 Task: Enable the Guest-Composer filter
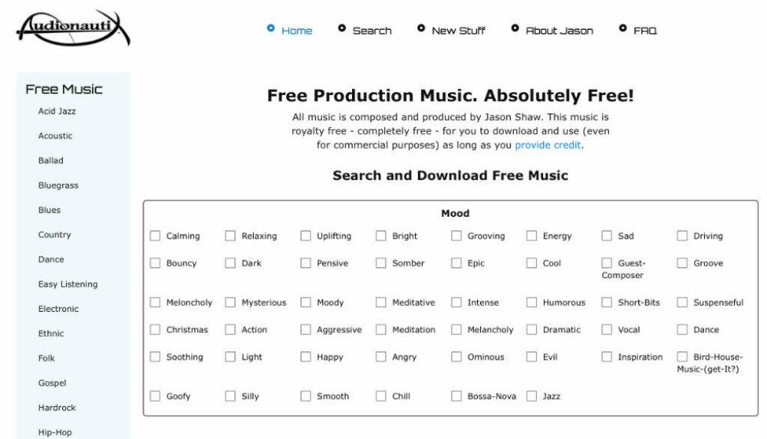point(606,263)
